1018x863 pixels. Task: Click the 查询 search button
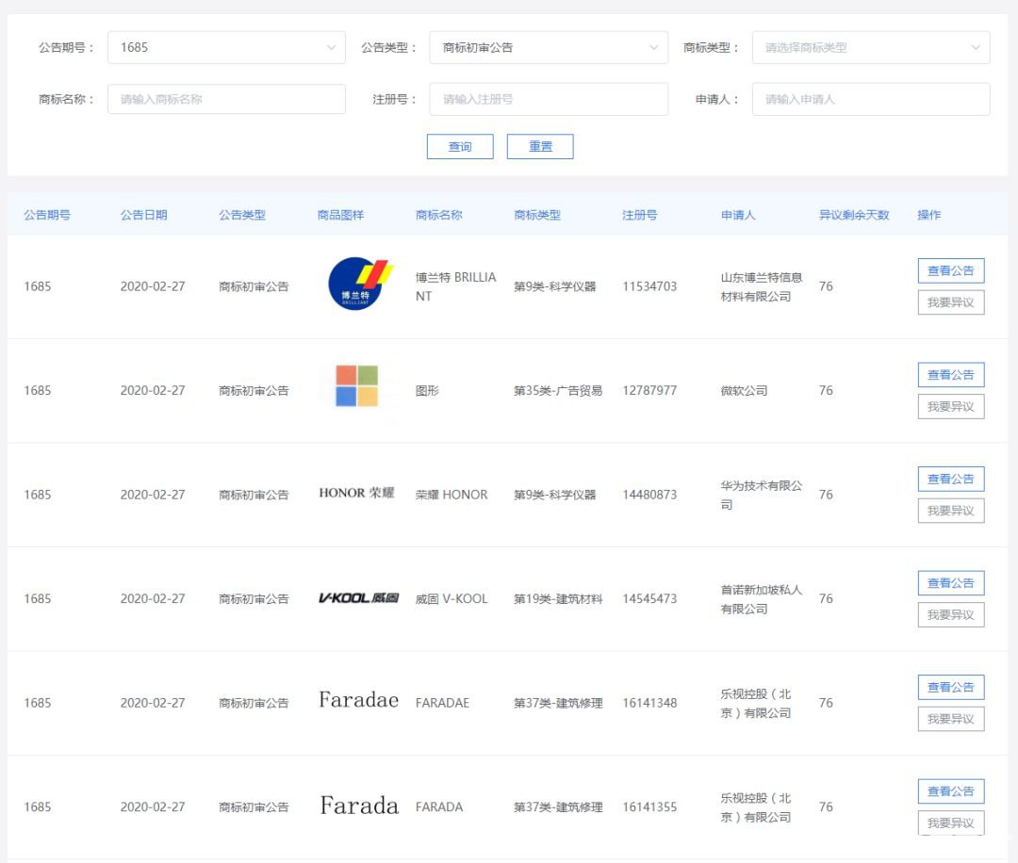460,147
